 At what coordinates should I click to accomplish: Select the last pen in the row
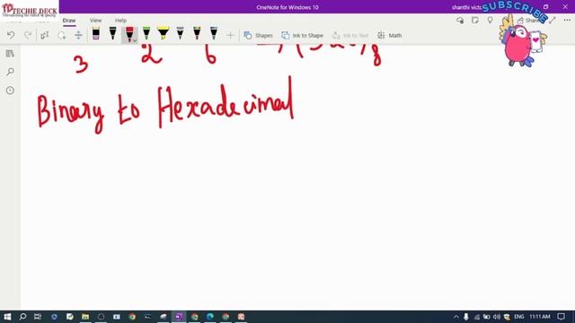[x=214, y=34]
